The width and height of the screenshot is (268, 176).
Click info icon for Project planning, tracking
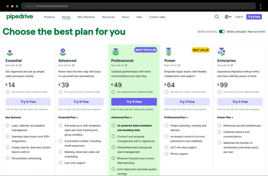[x=166, y=125]
